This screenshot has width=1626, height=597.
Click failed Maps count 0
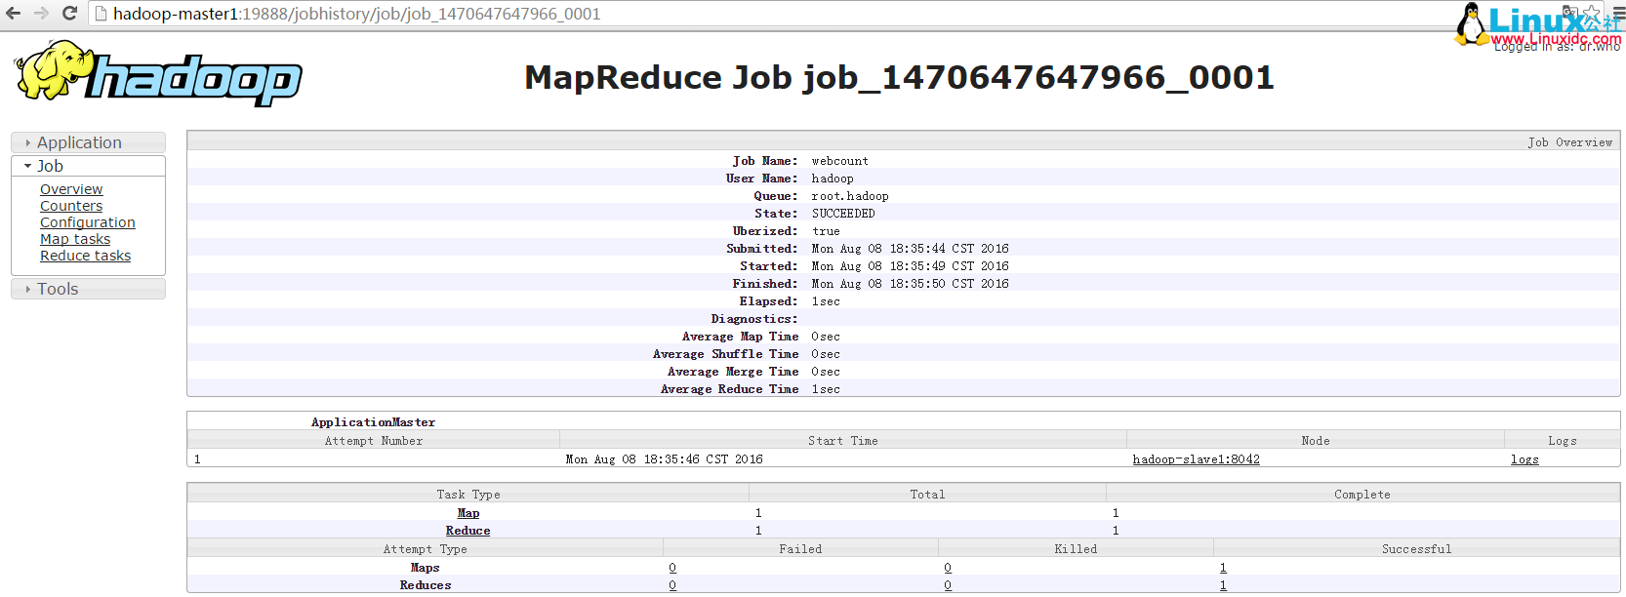(672, 568)
